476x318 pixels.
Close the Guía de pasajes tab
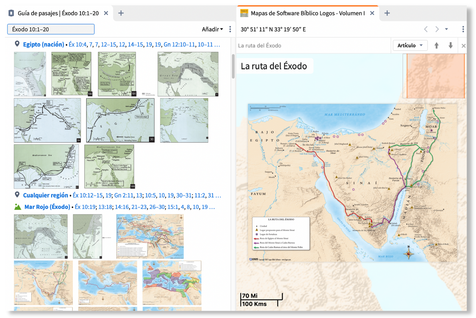click(106, 13)
